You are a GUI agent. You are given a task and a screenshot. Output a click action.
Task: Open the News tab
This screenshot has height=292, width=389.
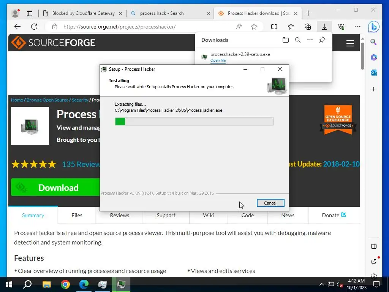point(288,215)
